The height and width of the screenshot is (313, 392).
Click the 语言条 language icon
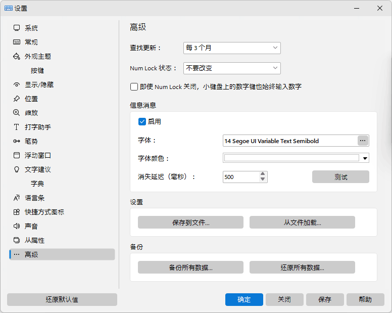point(17,198)
